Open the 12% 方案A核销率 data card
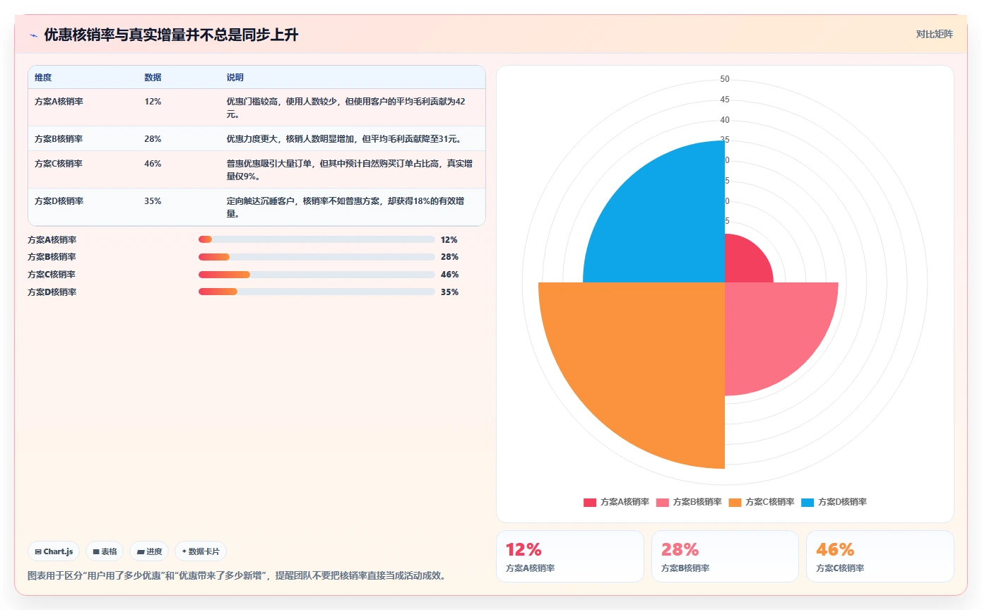This screenshot has height=610, width=982. [570, 556]
